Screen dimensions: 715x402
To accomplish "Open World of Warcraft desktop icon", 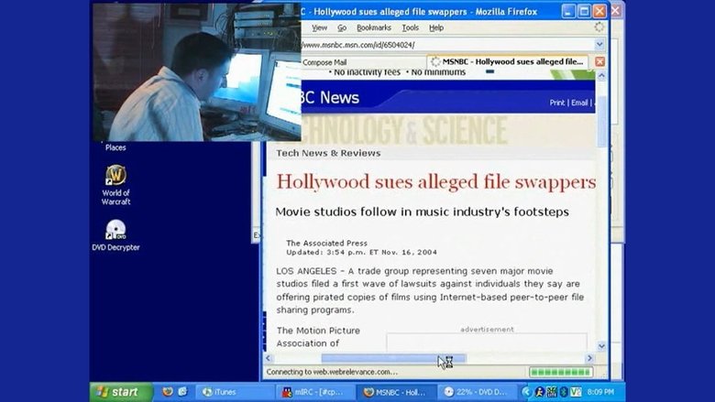I will point(115,175).
